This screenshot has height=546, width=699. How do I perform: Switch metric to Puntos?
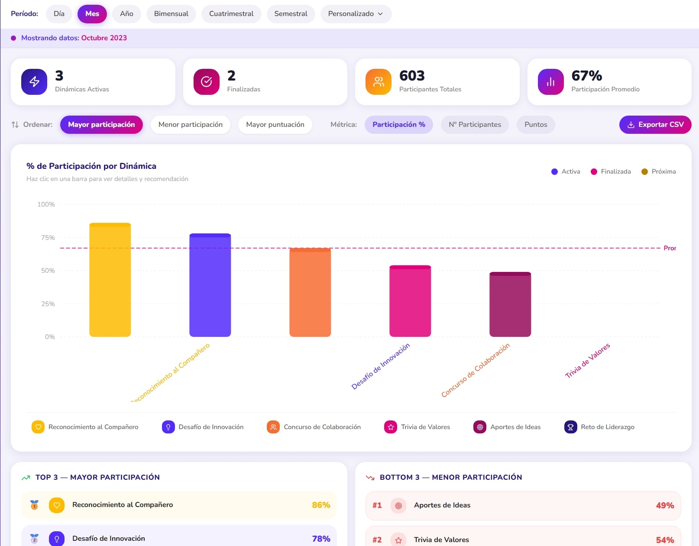(536, 125)
